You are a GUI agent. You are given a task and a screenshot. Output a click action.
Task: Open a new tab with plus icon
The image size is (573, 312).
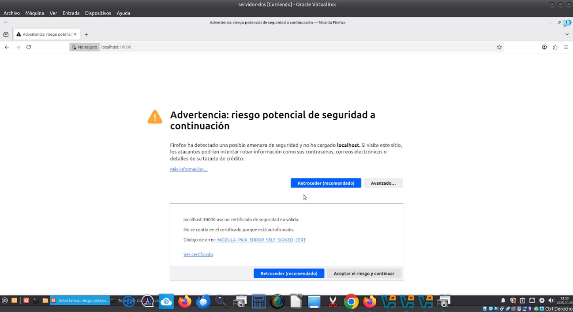click(x=86, y=34)
